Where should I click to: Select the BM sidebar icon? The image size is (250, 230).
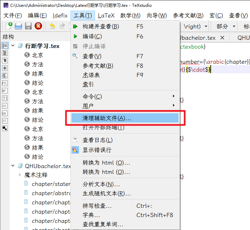pyautogui.click(x=5, y=113)
